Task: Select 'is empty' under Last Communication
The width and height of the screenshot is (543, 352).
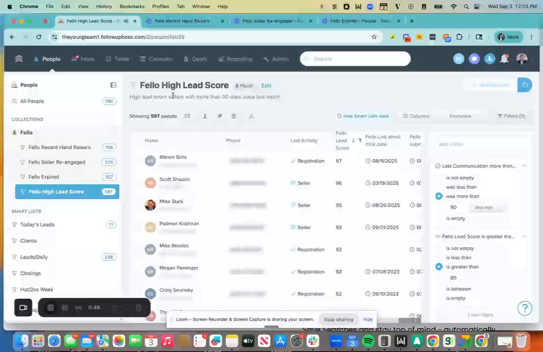Action: (x=456, y=219)
